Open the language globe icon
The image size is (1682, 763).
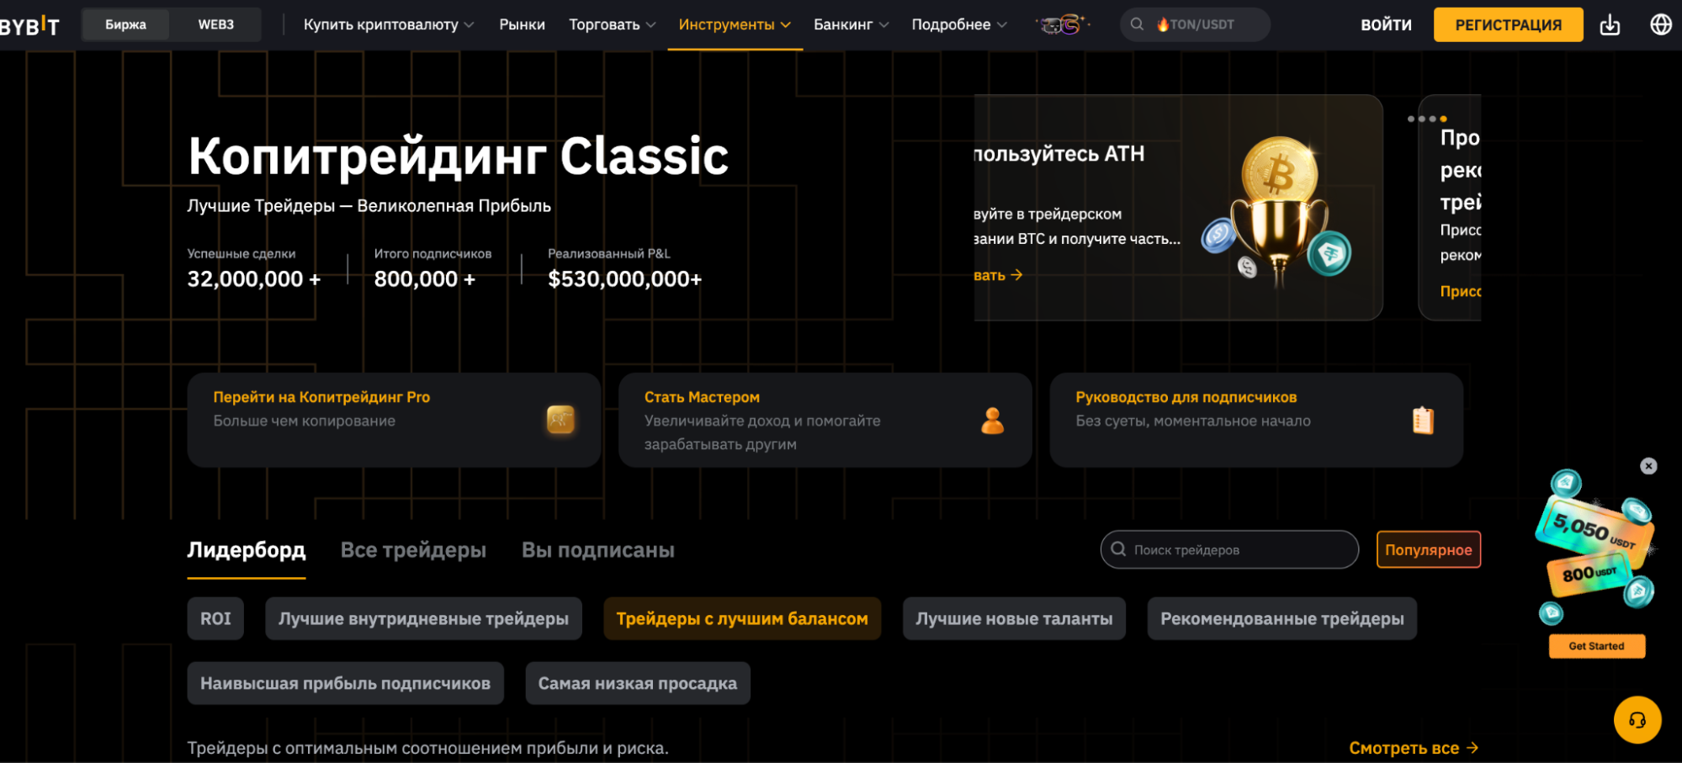[1661, 25]
